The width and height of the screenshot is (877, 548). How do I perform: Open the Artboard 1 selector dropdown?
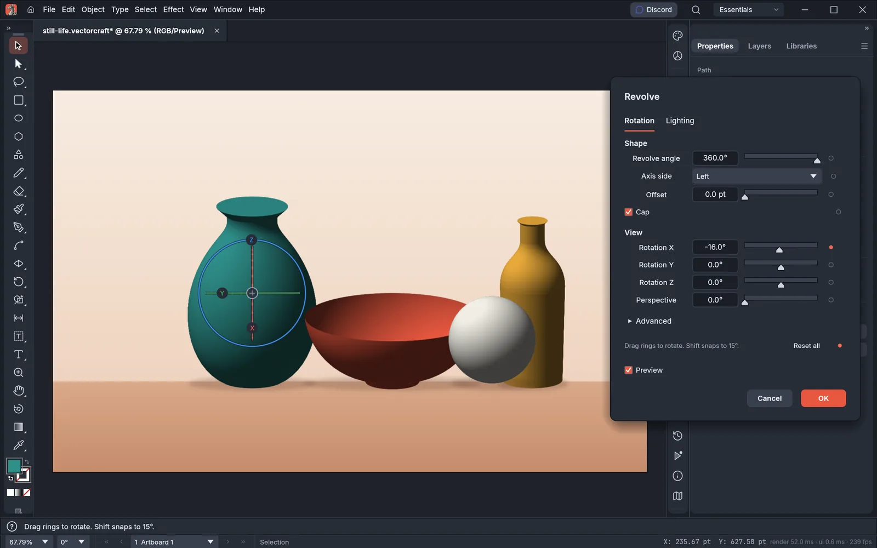pos(174,542)
